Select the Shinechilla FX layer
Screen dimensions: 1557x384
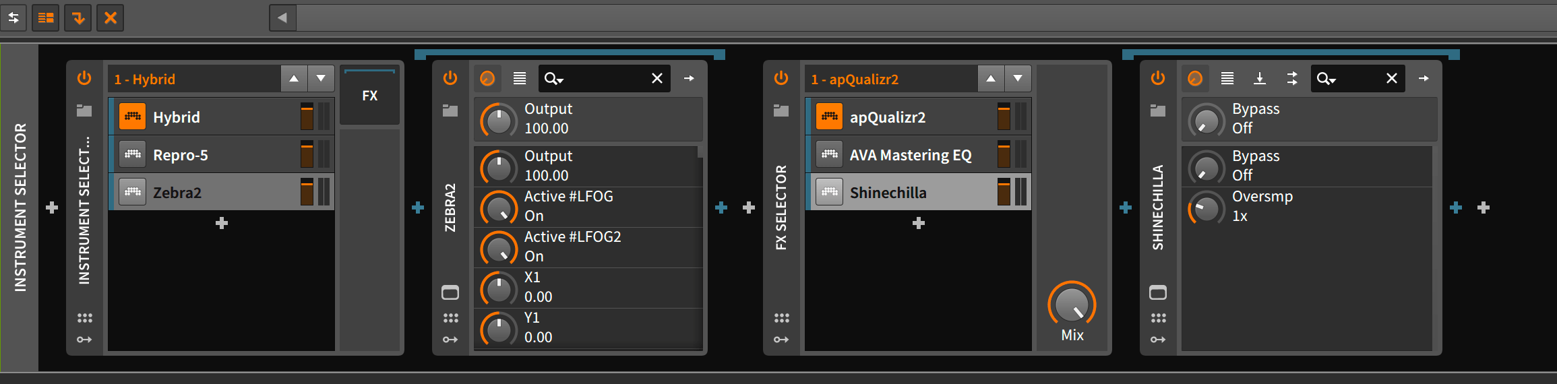919,192
